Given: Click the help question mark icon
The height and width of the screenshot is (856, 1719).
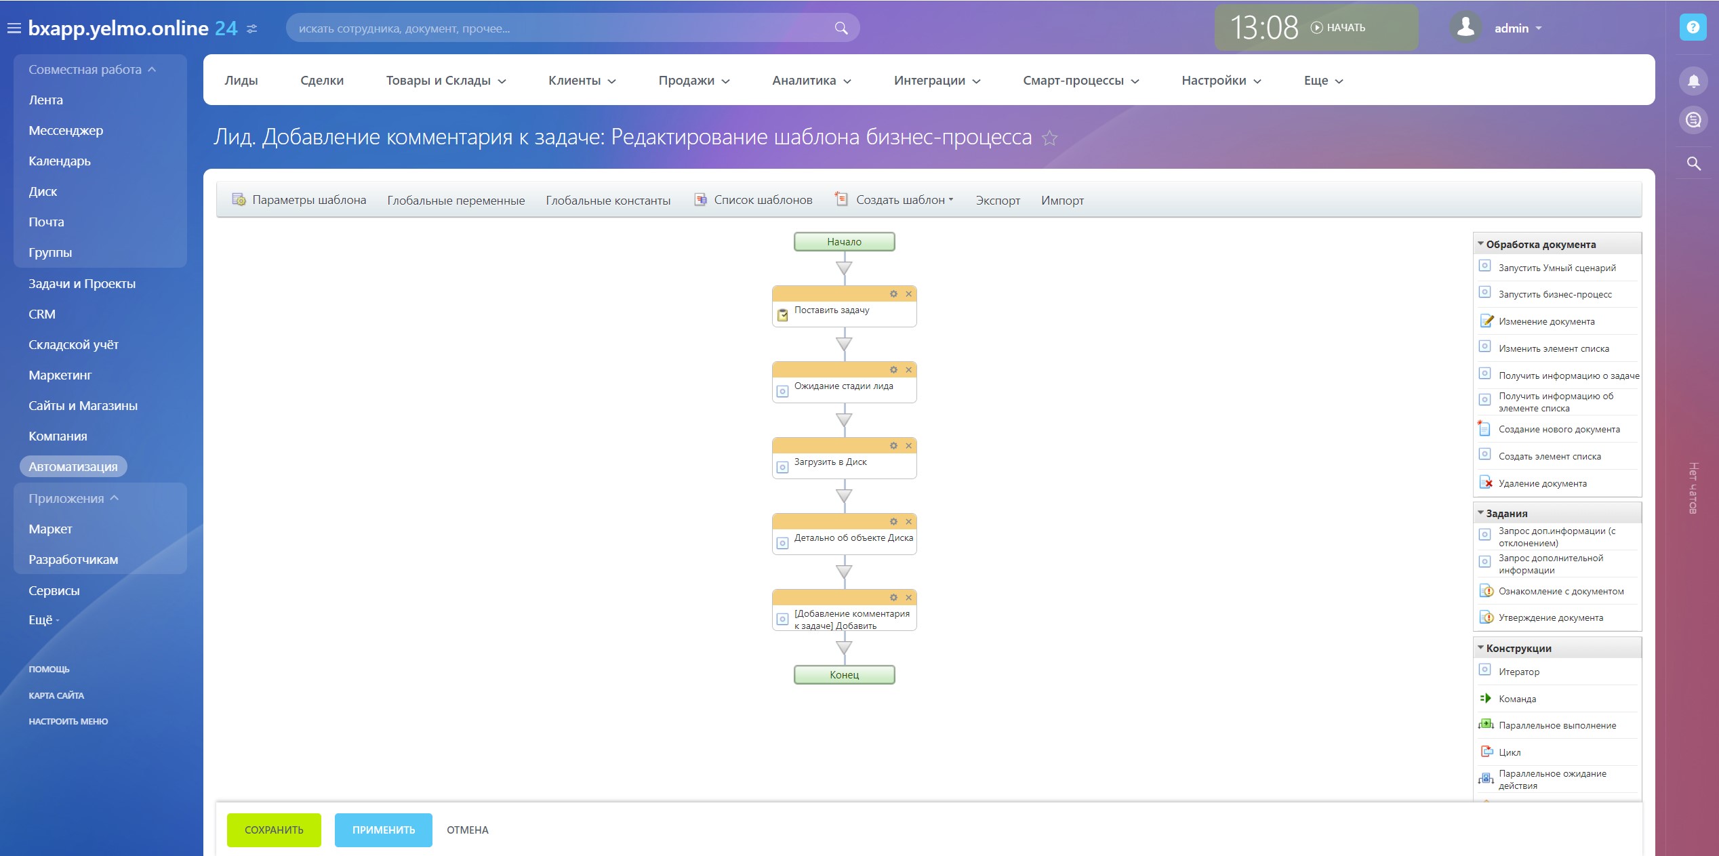Looking at the screenshot, I should (x=1693, y=28).
